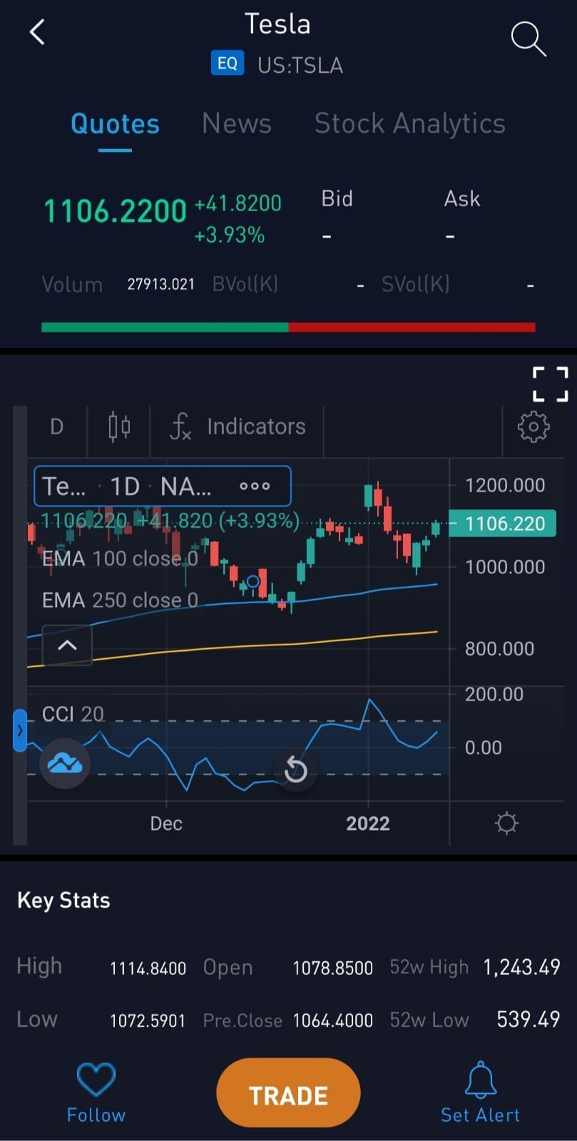Tap the Key Stats heading

click(63, 900)
